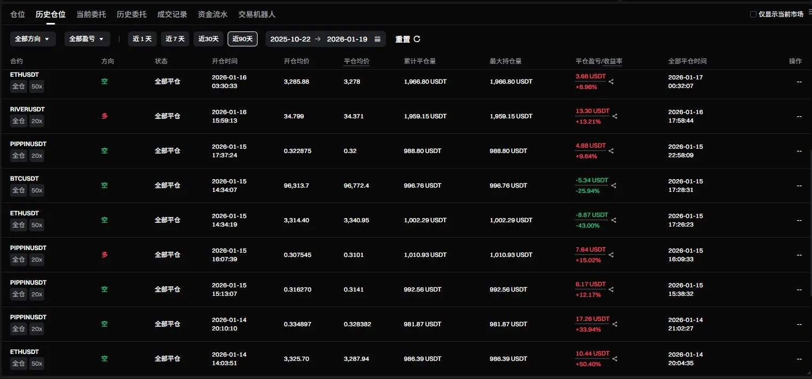View the 成交记录 tab
Image resolution: width=812 pixels, height=379 pixels.
(172, 14)
